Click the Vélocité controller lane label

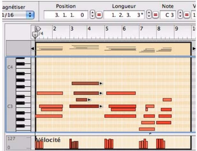tap(48, 140)
